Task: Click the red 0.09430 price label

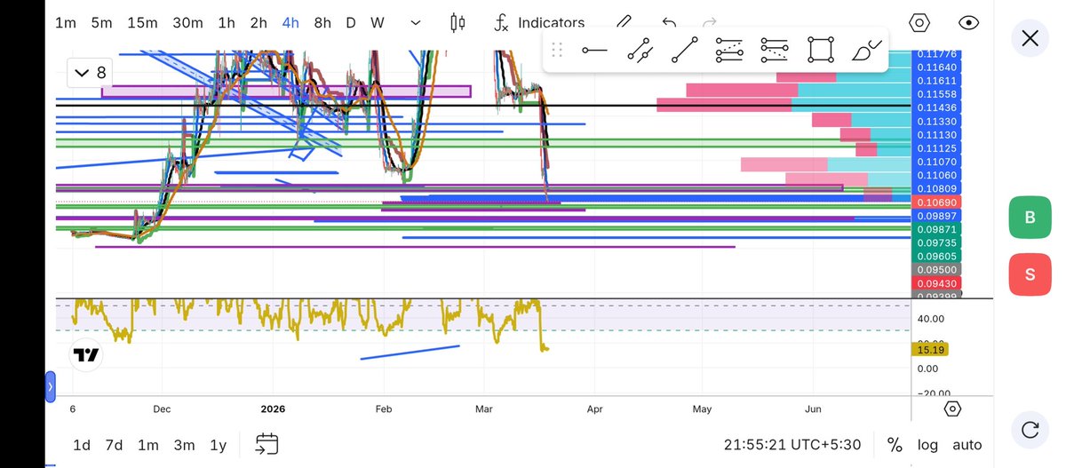Action: pos(936,282)
